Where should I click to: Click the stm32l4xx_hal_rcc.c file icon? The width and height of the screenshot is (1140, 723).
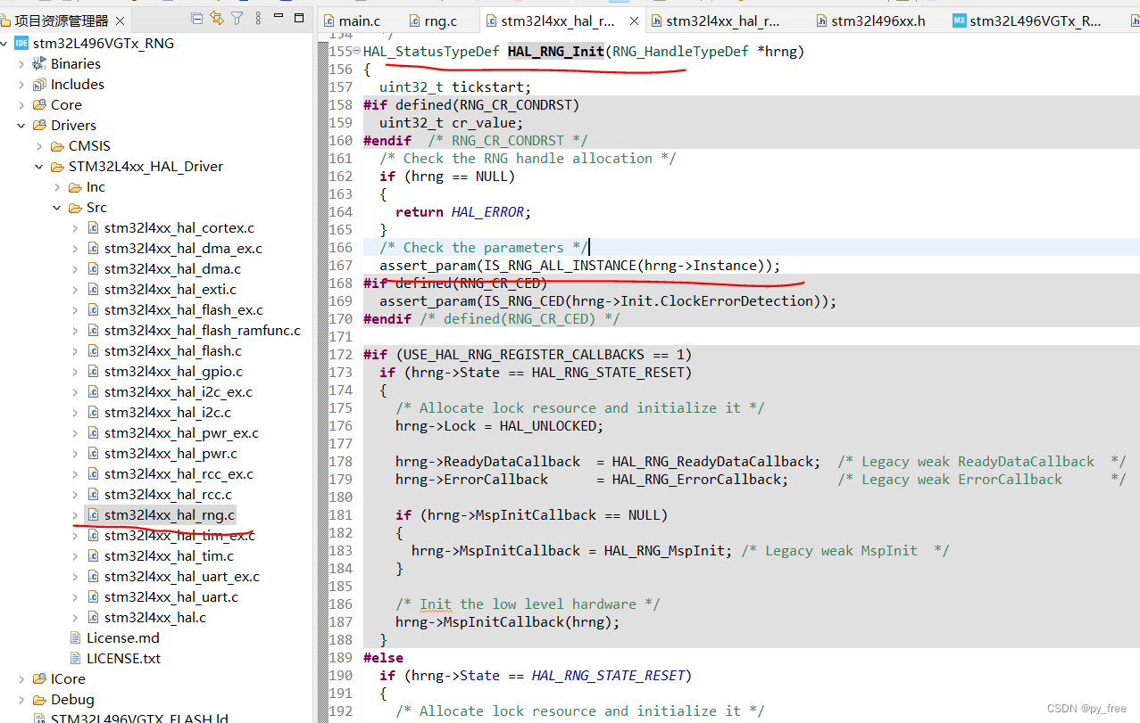93,494
